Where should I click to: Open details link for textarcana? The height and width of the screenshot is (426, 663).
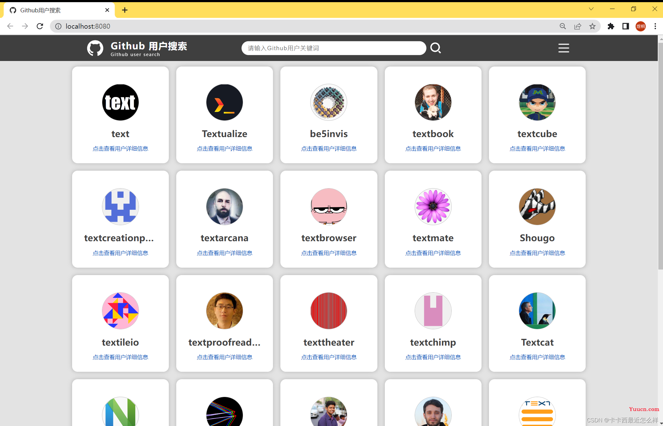(x=224, y=253)
